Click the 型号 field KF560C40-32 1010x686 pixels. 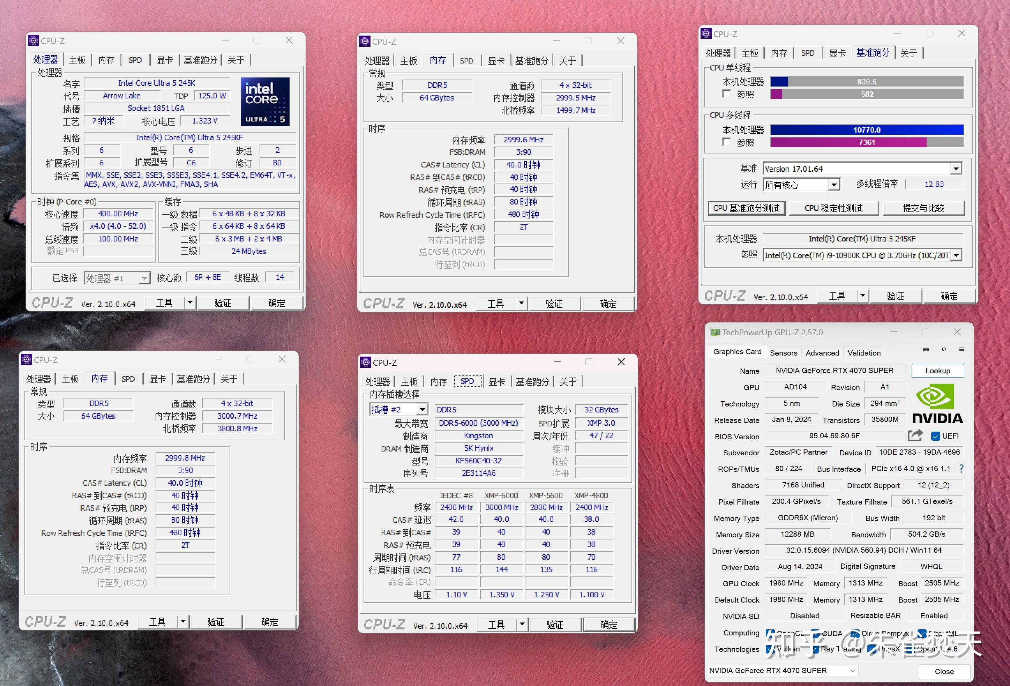tap(479, 460)
